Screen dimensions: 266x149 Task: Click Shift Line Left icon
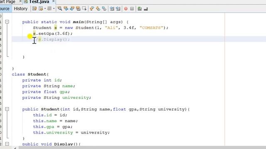pos(112,9)
